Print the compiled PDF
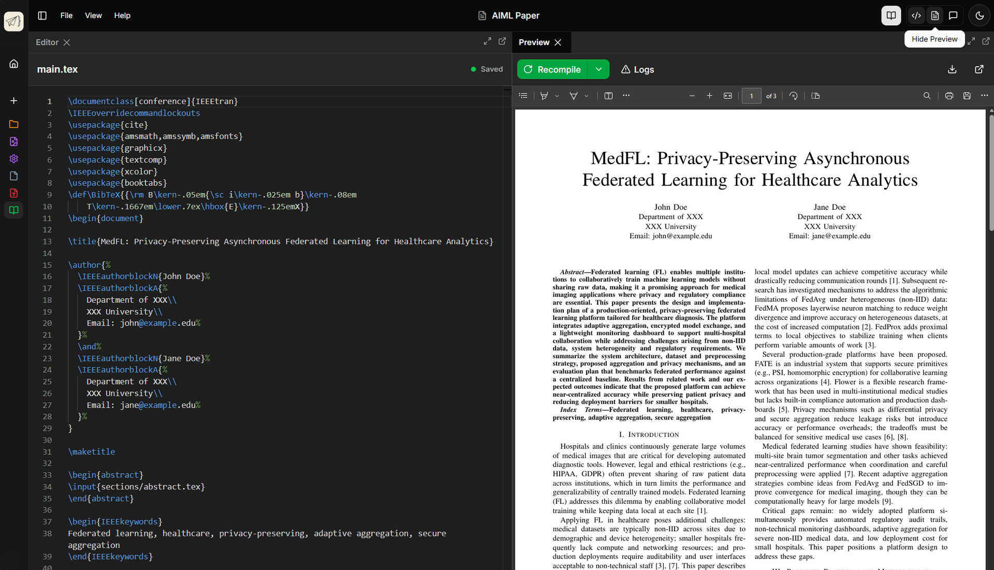The image size is (994, 570). pos(949,96)
